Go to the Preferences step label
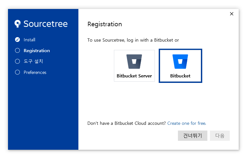This screenshot has width=248, height=160. 35,72
